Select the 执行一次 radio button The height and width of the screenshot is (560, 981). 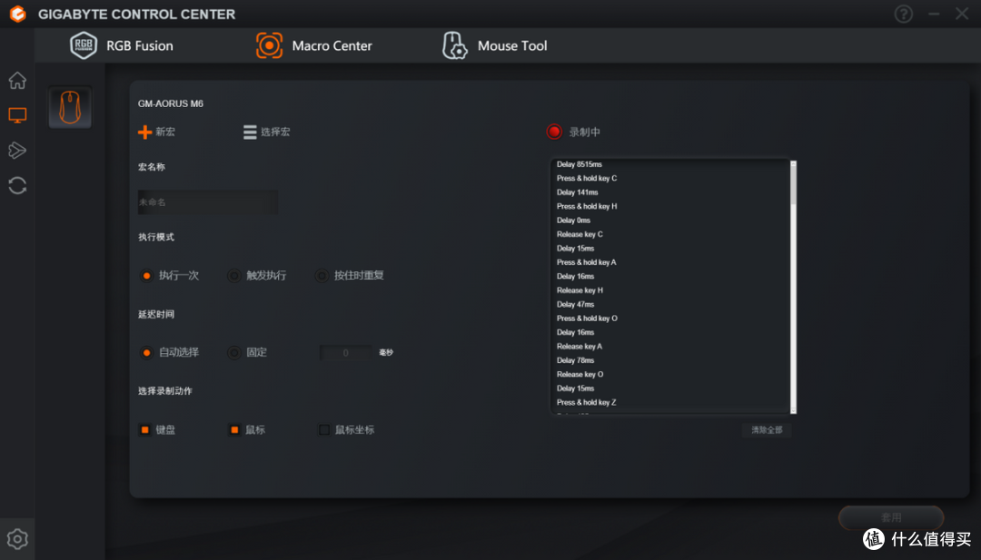click(x=146, y=276)
